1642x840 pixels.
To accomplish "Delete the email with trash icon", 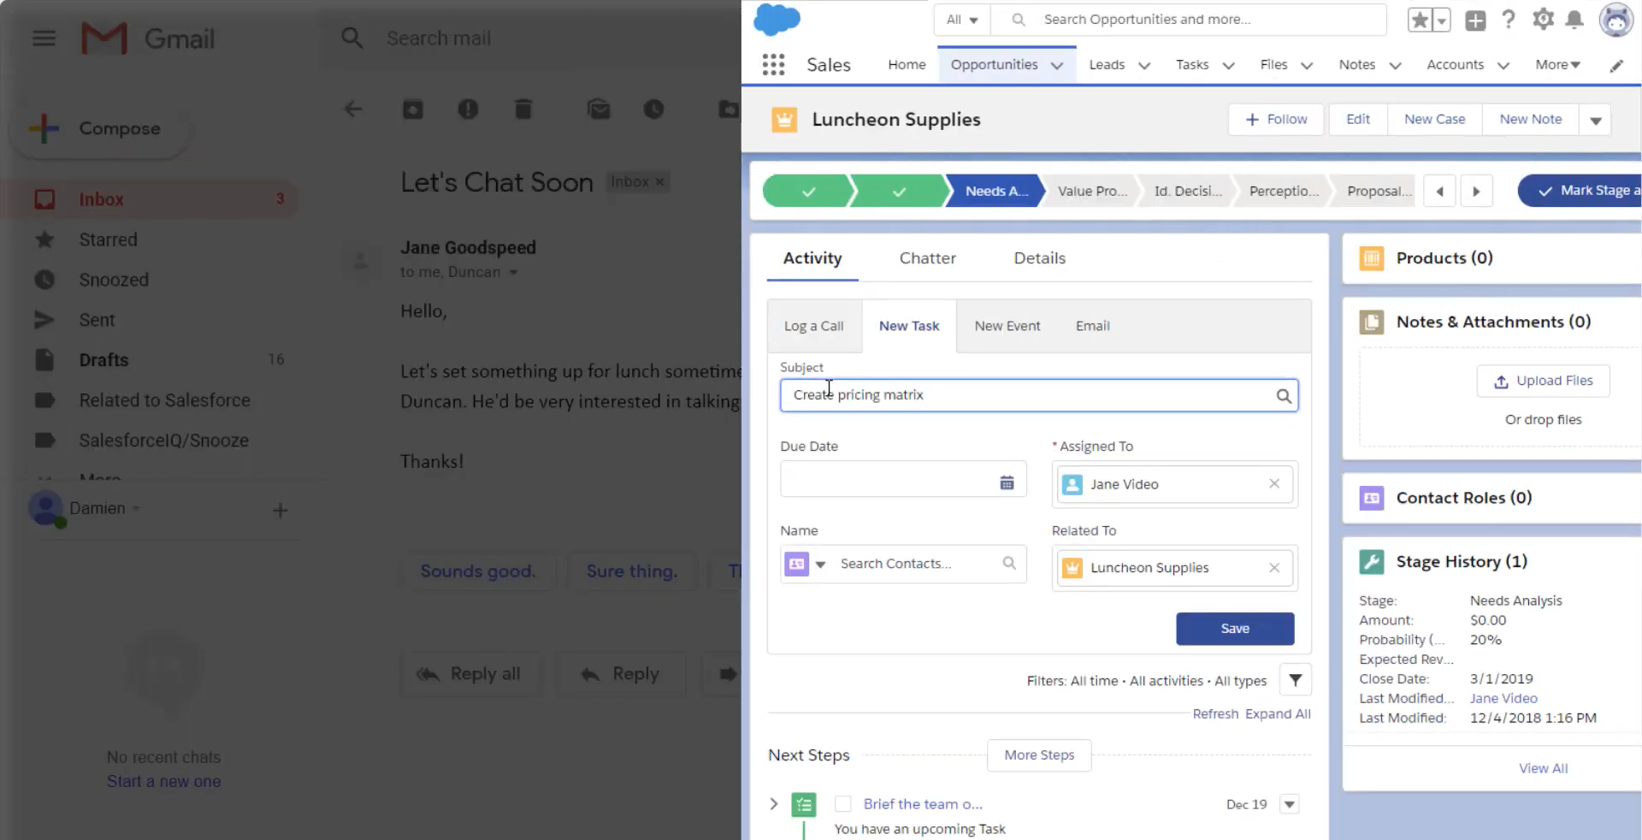I will (523, 109).
